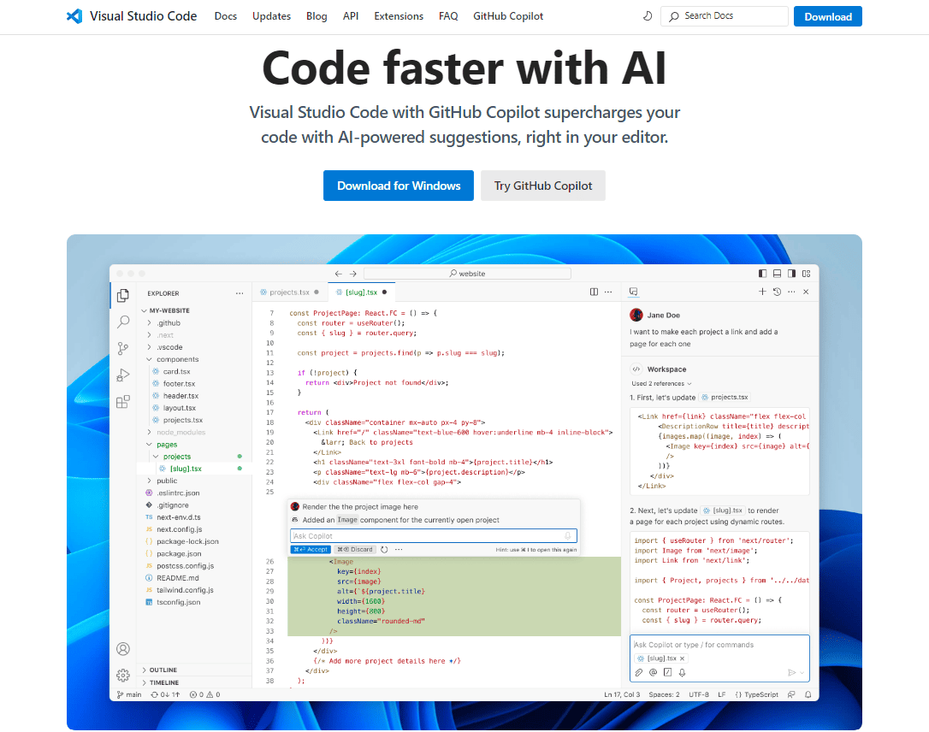
Task: Click the chat panel icon
Action: click(633, 292)
